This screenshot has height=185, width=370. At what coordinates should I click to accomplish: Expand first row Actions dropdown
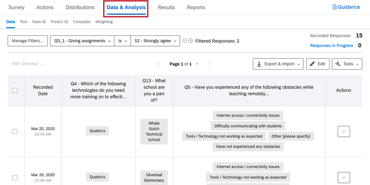pyautogui.click(x=343, y=131)
